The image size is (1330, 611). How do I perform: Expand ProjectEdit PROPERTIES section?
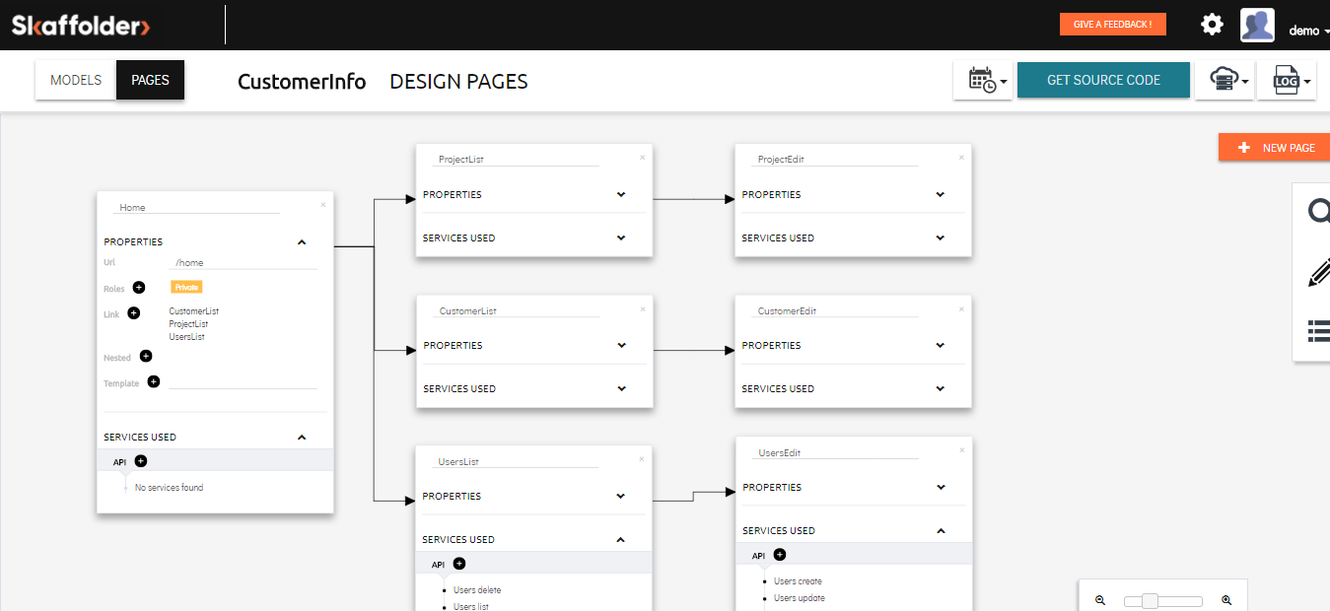click(x=941, y=194)
